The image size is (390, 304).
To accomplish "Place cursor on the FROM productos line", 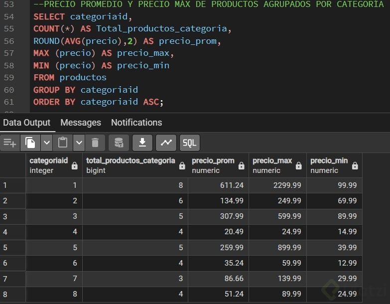I will [70, 77].
